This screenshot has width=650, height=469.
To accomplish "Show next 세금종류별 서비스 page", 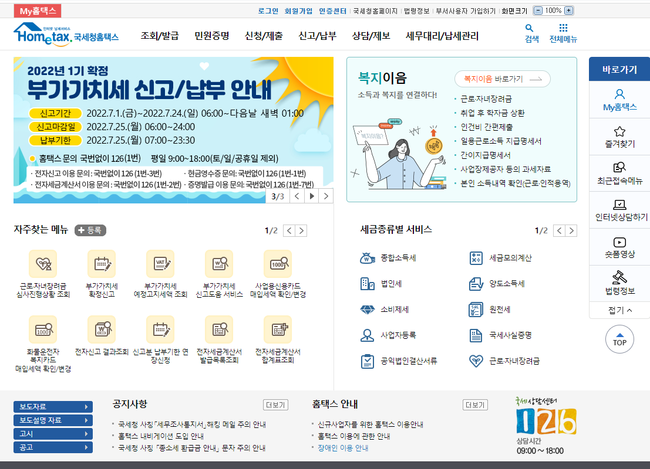I will (x=571, y=230).
